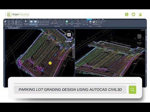The image size is (150, 112).
Task: Open a new drawing tab with plus
Action: click(x=21, y=28)
